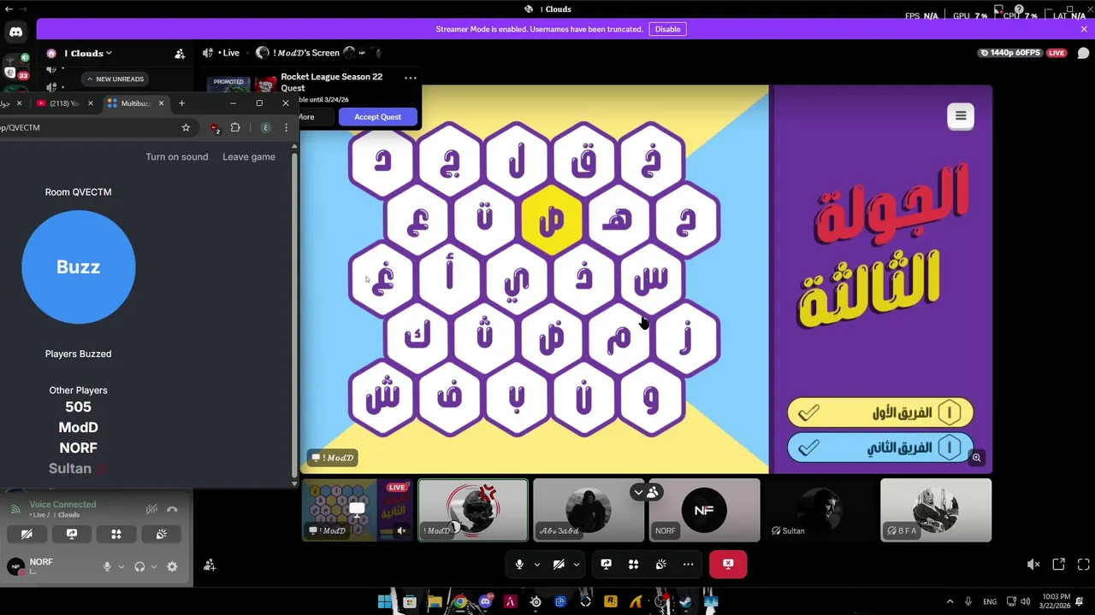Click share screen in bottom call controls

coord(606,564)
